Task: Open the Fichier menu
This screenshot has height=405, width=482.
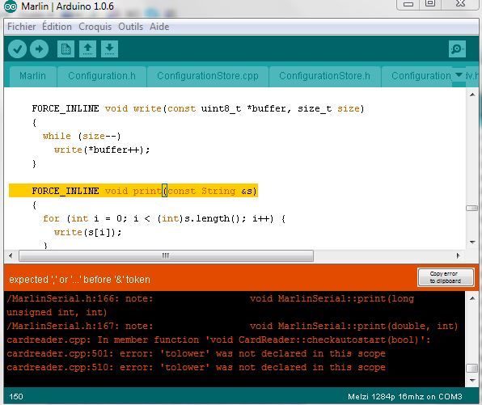Action: pyautogui.click(x=22, y=27)
